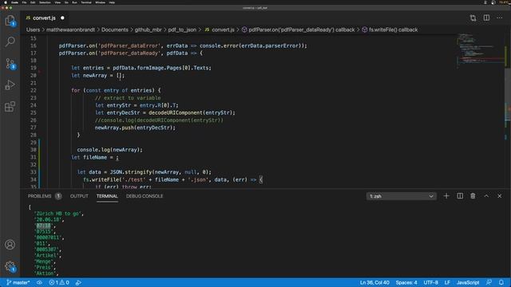
Task: Switch to the Terminal tab
Action: (107, 196)
